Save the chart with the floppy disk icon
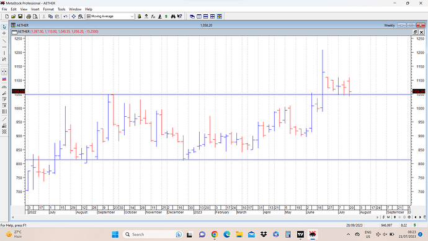This screenshot has height=241, width=428. [20, 16]
